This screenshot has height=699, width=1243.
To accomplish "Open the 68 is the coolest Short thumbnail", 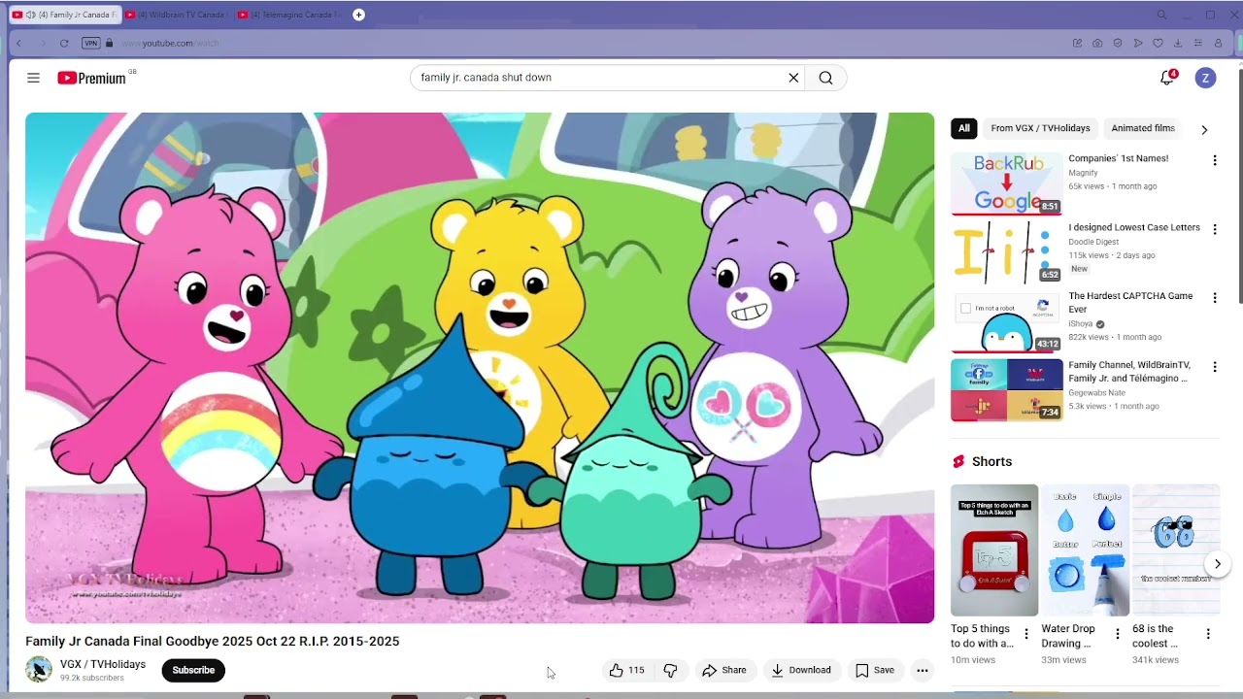I will point(1176,550).
